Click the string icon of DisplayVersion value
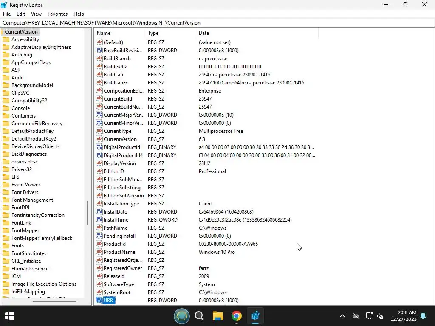 click(99, 163)
